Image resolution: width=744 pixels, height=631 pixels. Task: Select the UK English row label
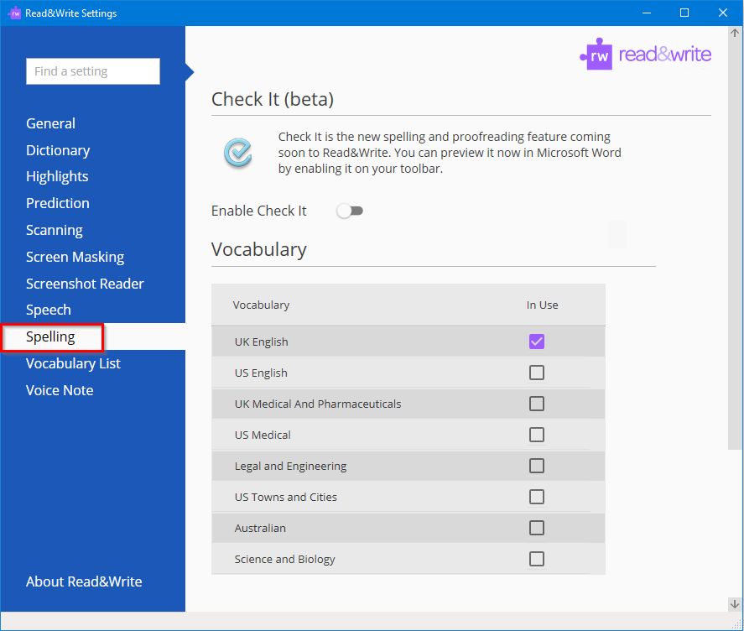point(262,342)
